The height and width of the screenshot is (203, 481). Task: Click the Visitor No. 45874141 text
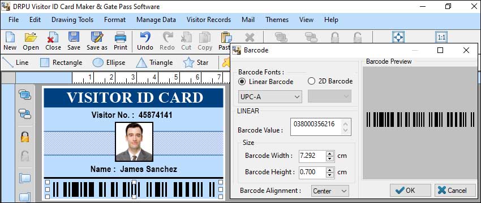click(132, 115)
